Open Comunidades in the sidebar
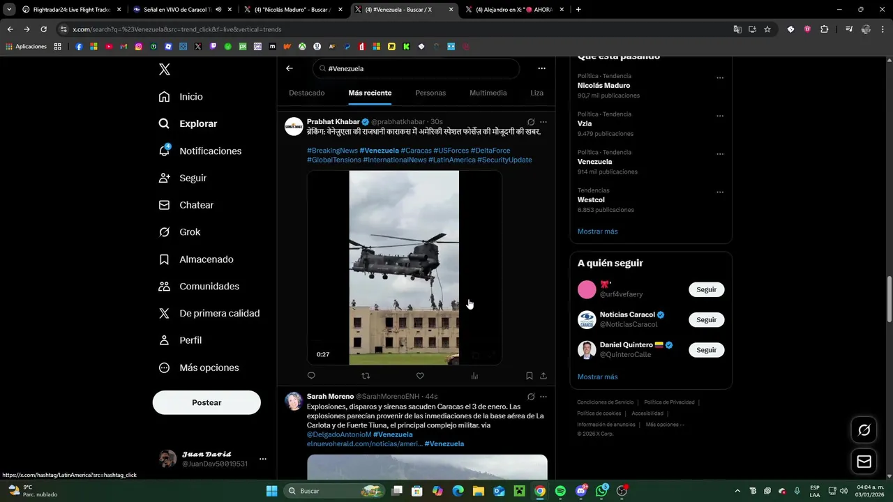Image resolution: width=893 pixels, height=502 pixels. pos(199,286)
